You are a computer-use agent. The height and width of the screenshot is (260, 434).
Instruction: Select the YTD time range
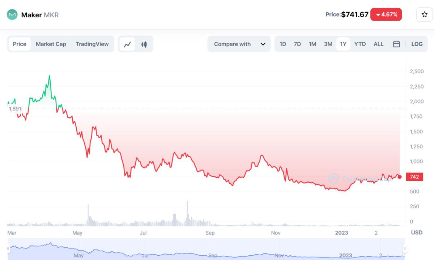[x=360, y=44]
